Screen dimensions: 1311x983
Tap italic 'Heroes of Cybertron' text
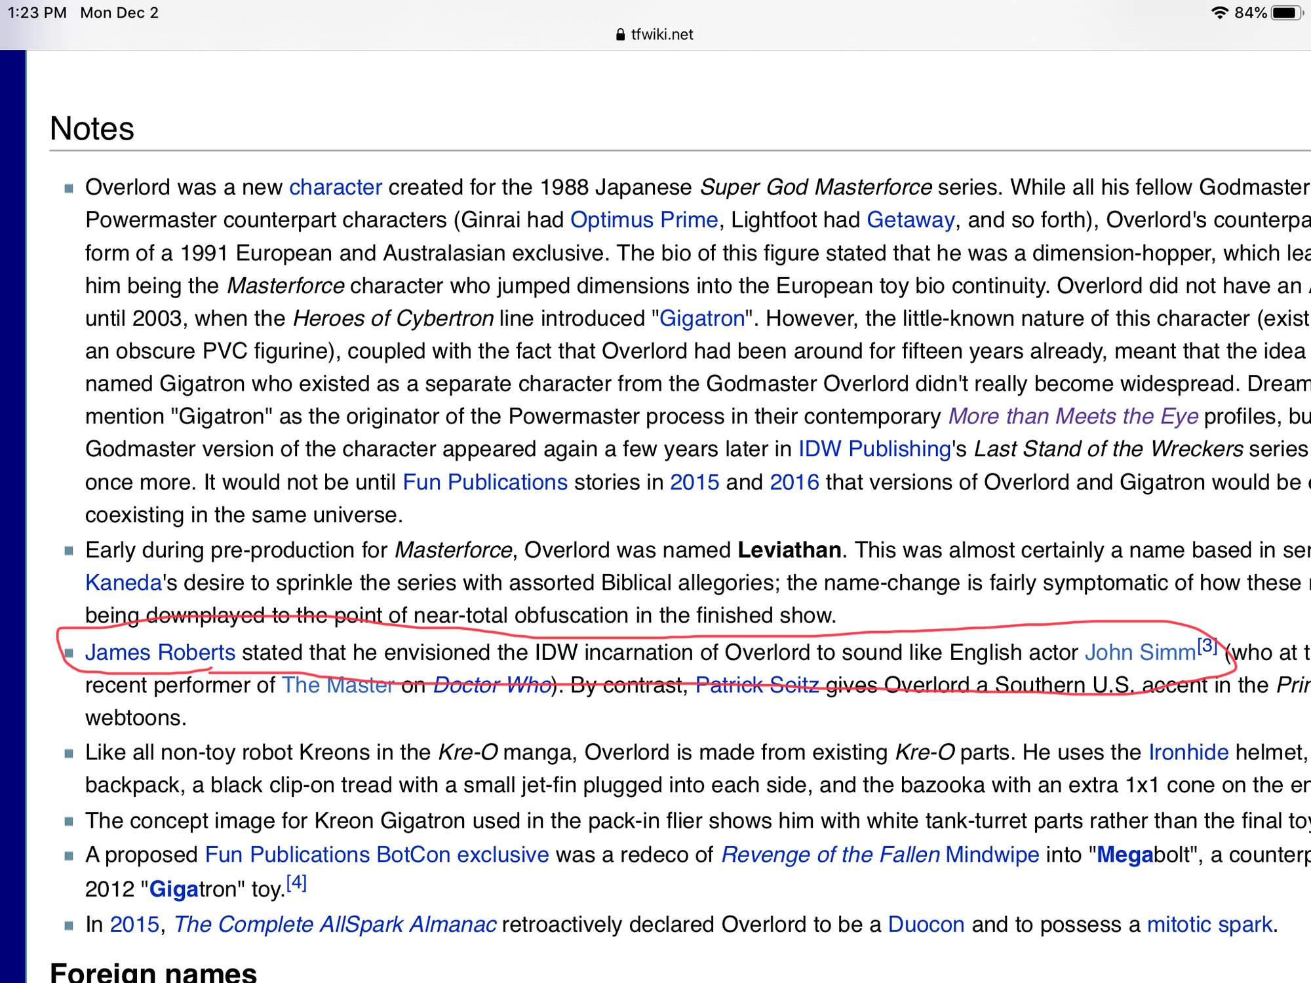tap(393, 318)
